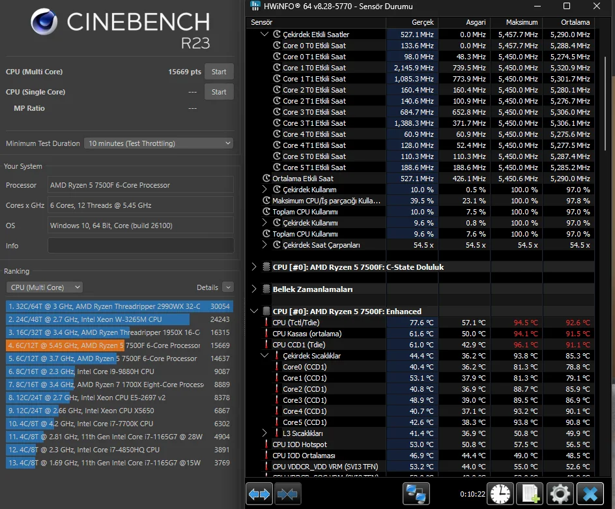Screen dimensions: 615x509
Task: Click clock icon of Core 5 T1 Etkili Saat
Action: (277, 167)
